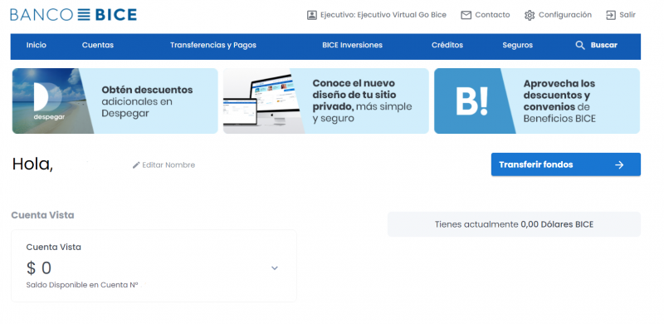The height and width of the screenshot is (324, 664).
Task: Click the Editar Nombre pencil icon
Action: click(136, 165)
